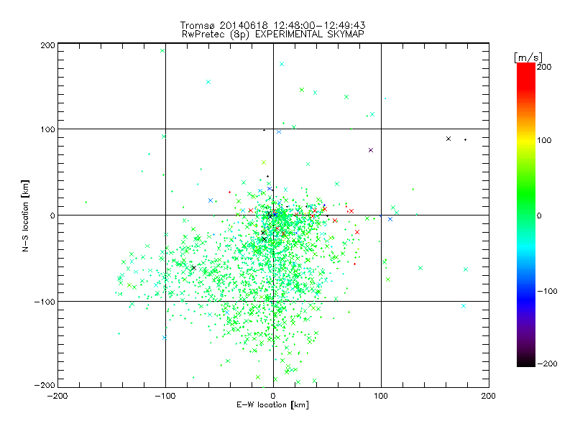Click the N-S axis tick label "100"
Image resolution: width=575 pixels, height=431 pixels.
47,129
